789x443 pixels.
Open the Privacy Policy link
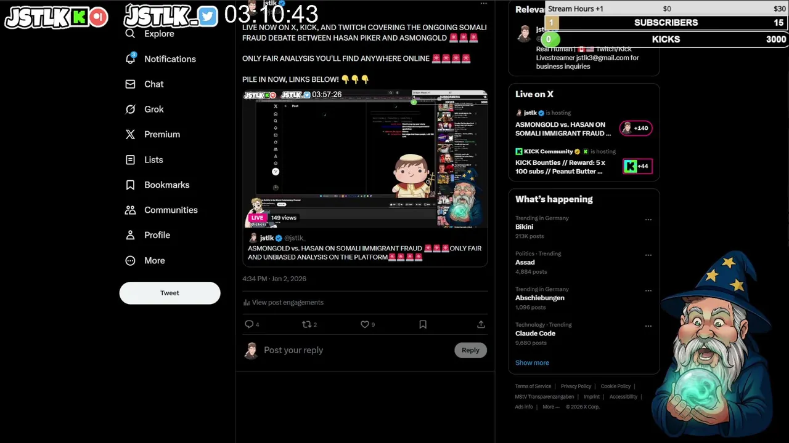(x=576, y=386)
